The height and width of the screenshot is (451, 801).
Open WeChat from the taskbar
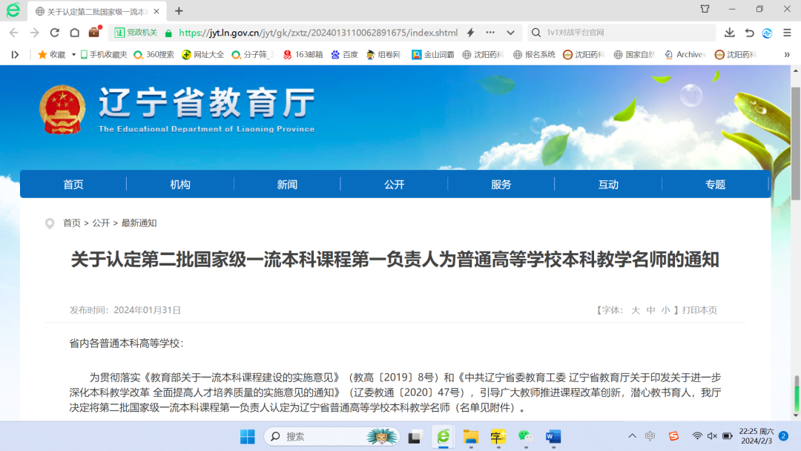525,436
